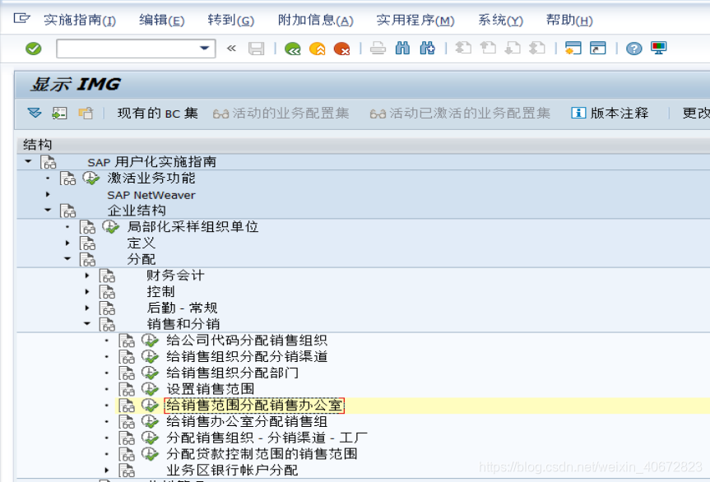The width and height of the screenshot is (710, 482).
Task: Open the 实用程序 menu
Action: click(415, 20)
